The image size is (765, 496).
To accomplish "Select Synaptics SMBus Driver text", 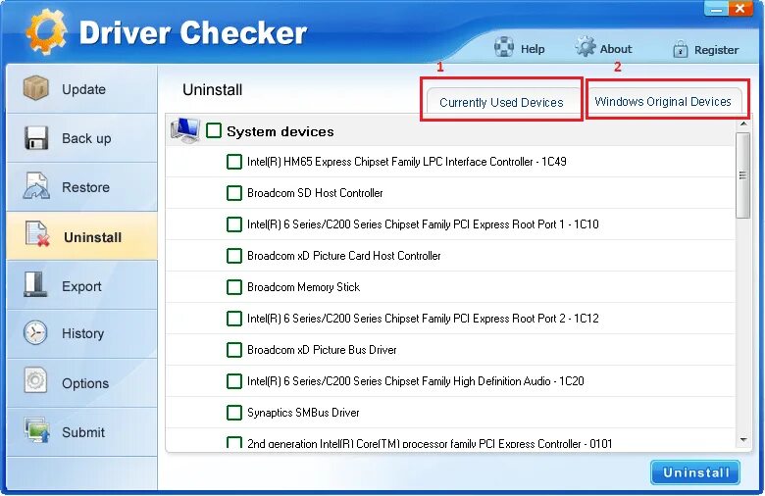I will click(x=303, y=413).
